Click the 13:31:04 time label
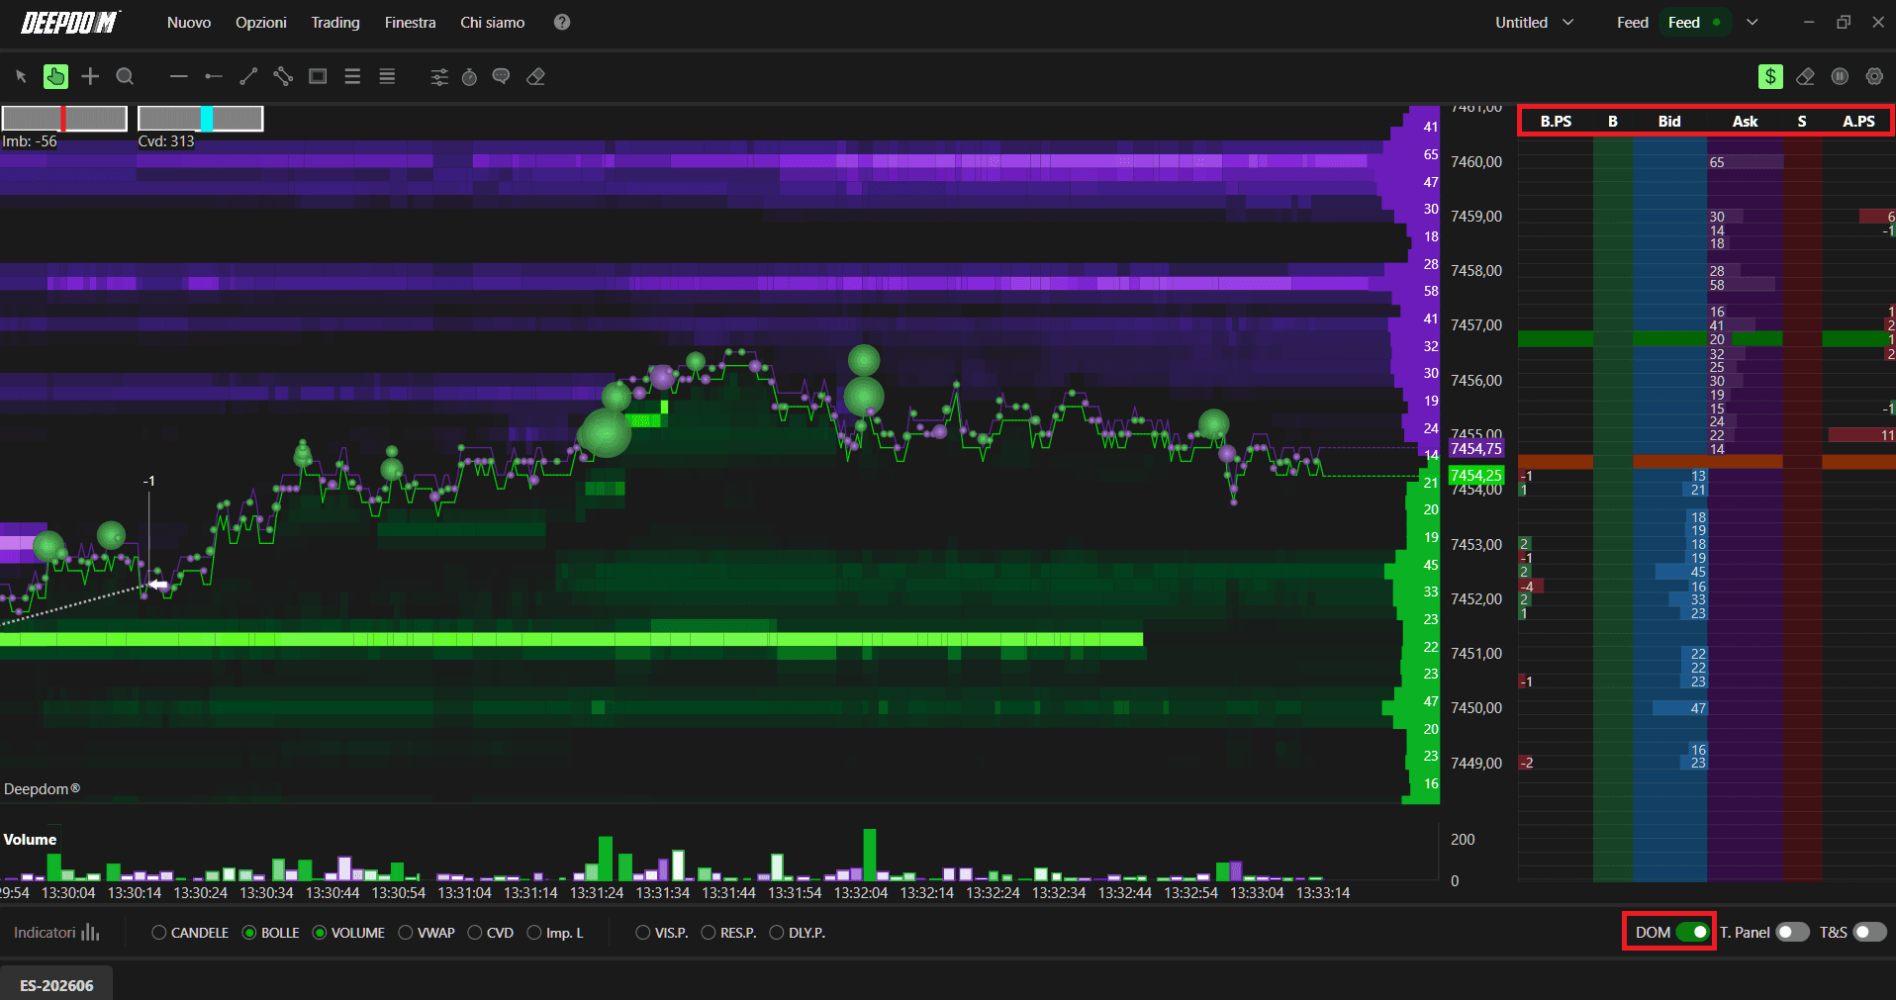Viewport: 1896px width, 1000px height. (465, 892)
